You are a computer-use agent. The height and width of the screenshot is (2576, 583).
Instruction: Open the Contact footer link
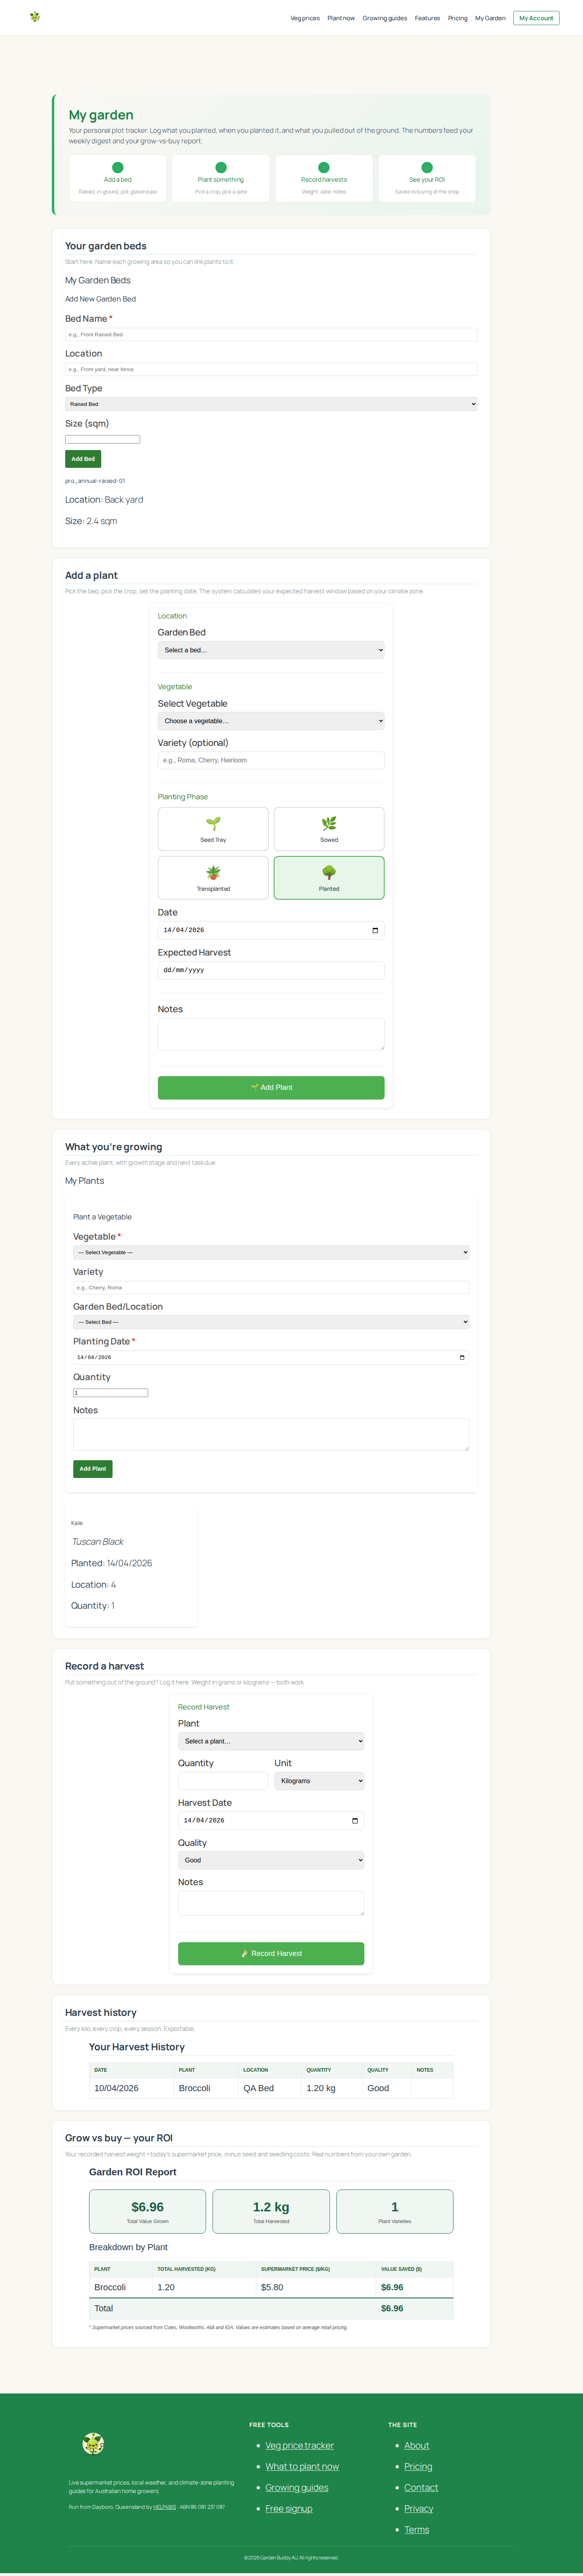click(421, 2487)
